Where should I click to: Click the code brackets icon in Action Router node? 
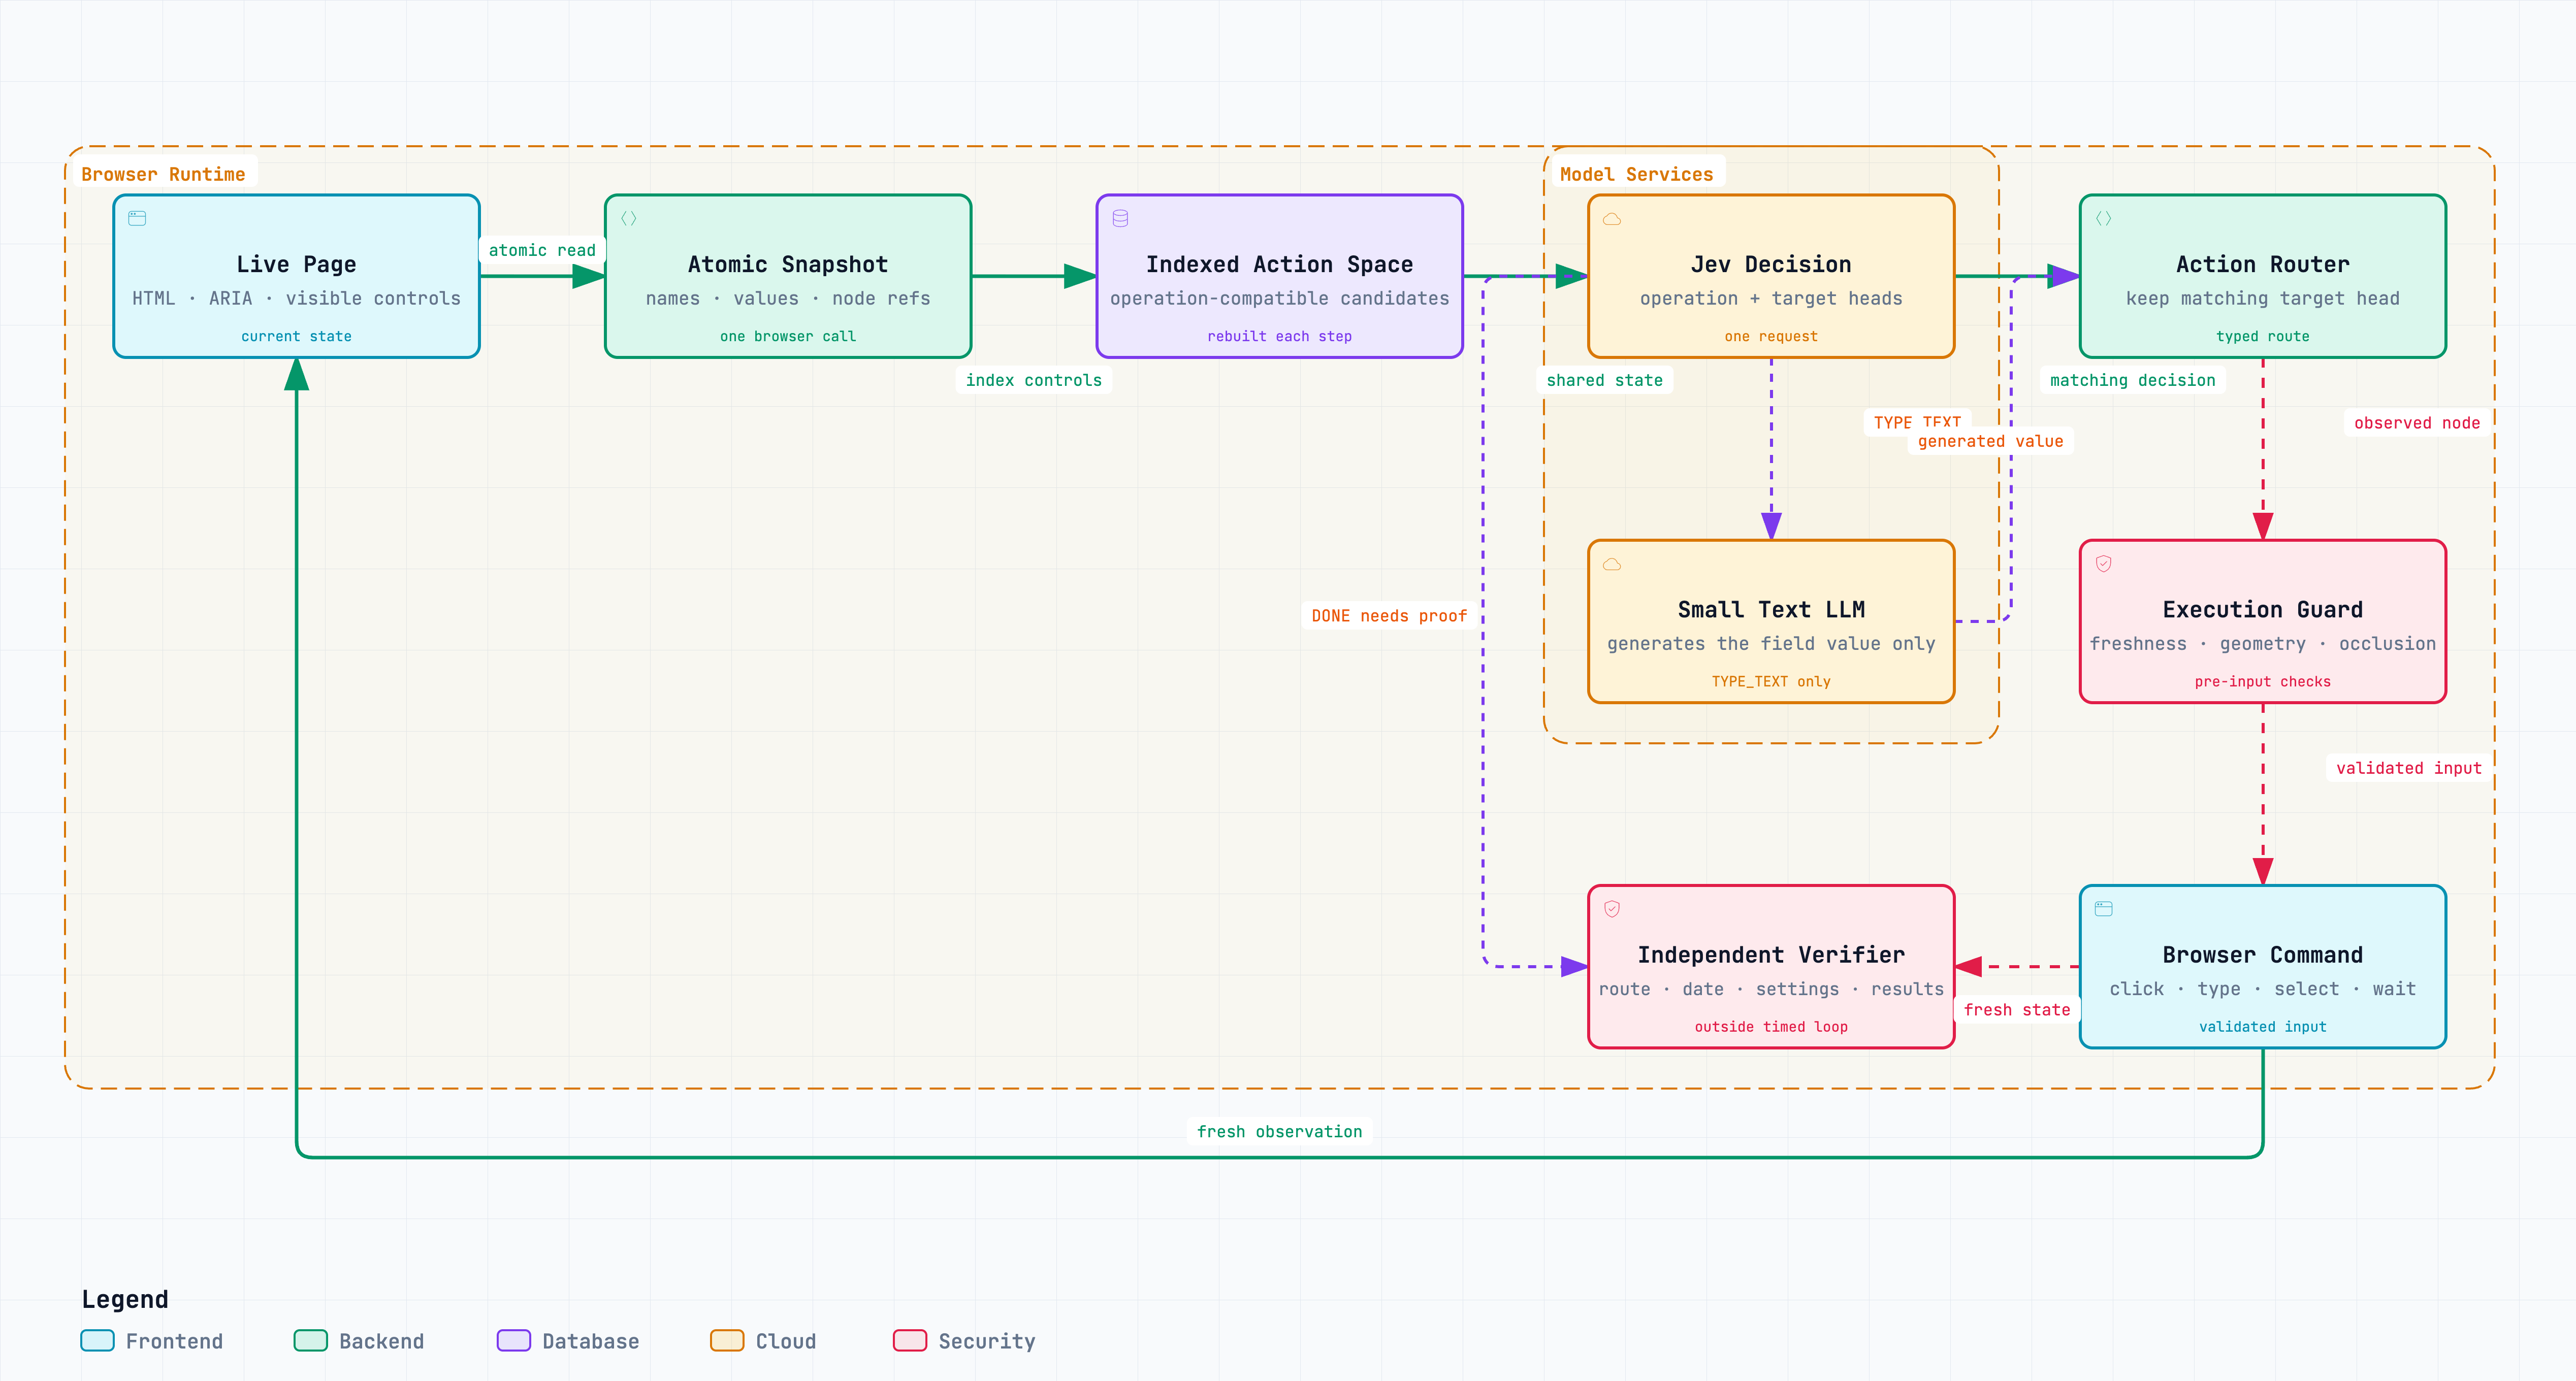2104,218
